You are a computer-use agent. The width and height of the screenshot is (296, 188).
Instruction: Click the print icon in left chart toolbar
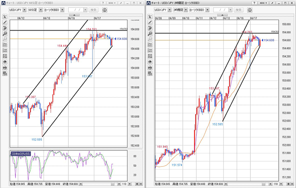point(5,67)
